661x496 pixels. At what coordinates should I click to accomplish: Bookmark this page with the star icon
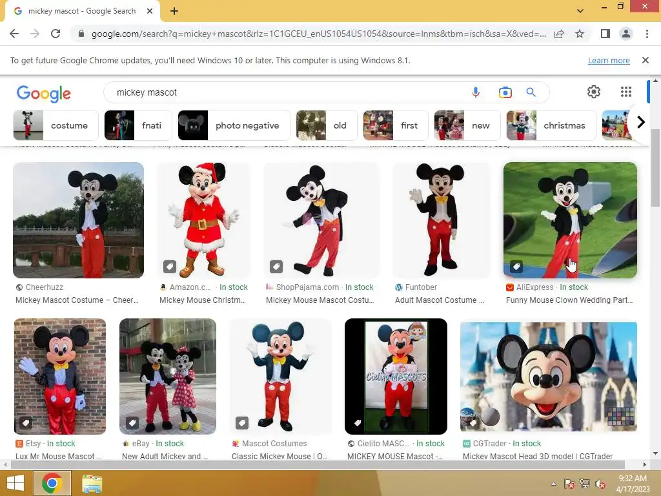[580, 34]
